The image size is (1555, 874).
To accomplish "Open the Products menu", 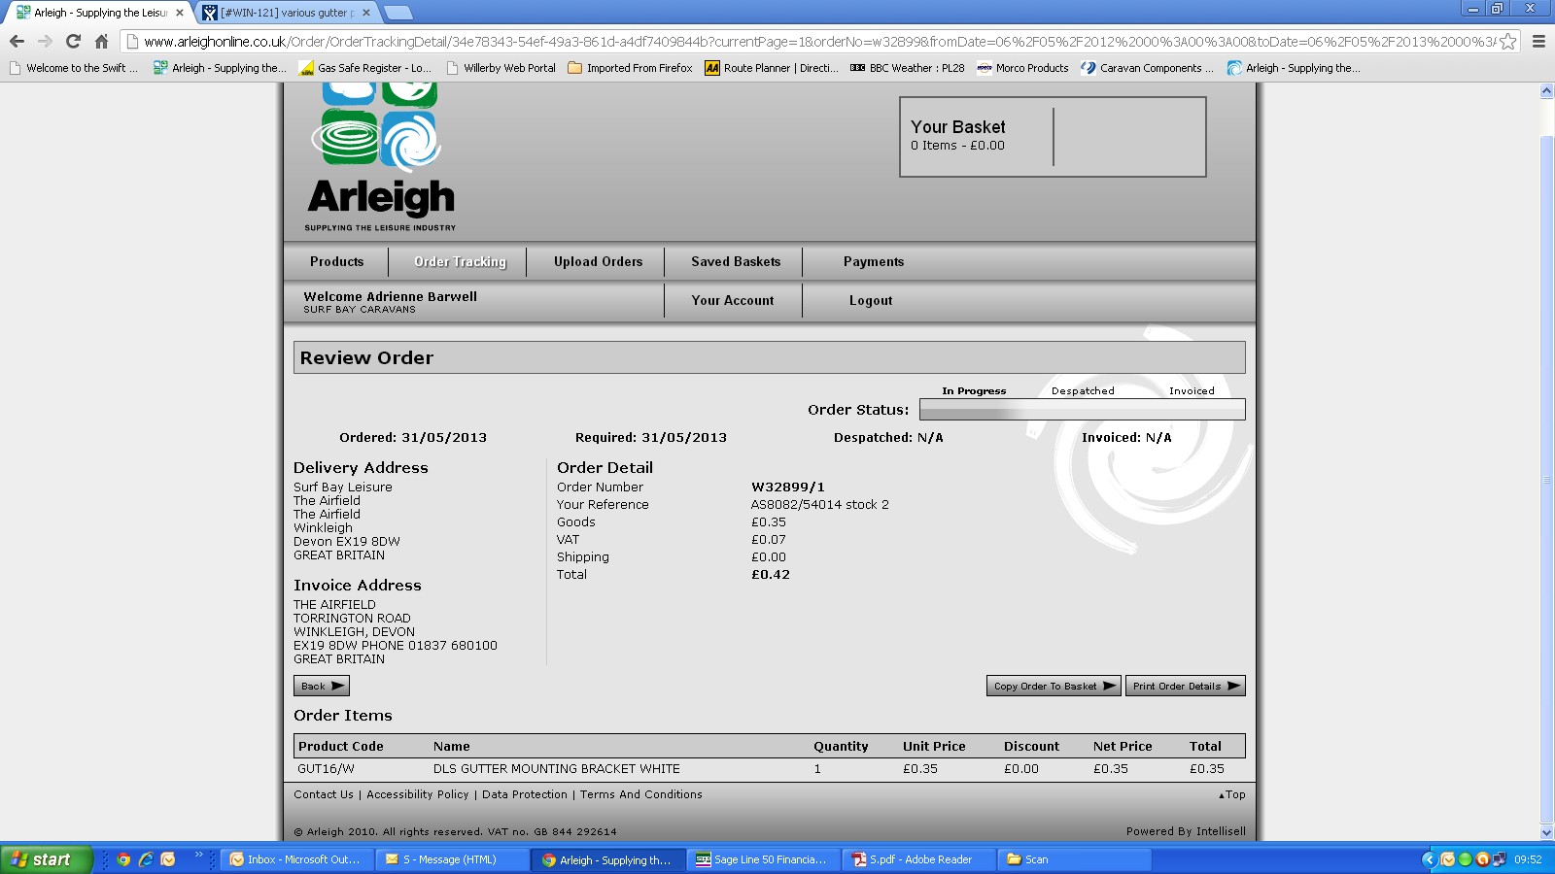I will (336, 262).
